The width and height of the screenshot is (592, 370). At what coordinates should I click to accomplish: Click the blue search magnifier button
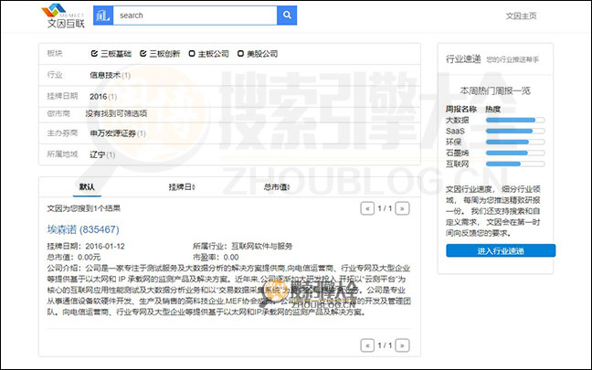point(287,16)
